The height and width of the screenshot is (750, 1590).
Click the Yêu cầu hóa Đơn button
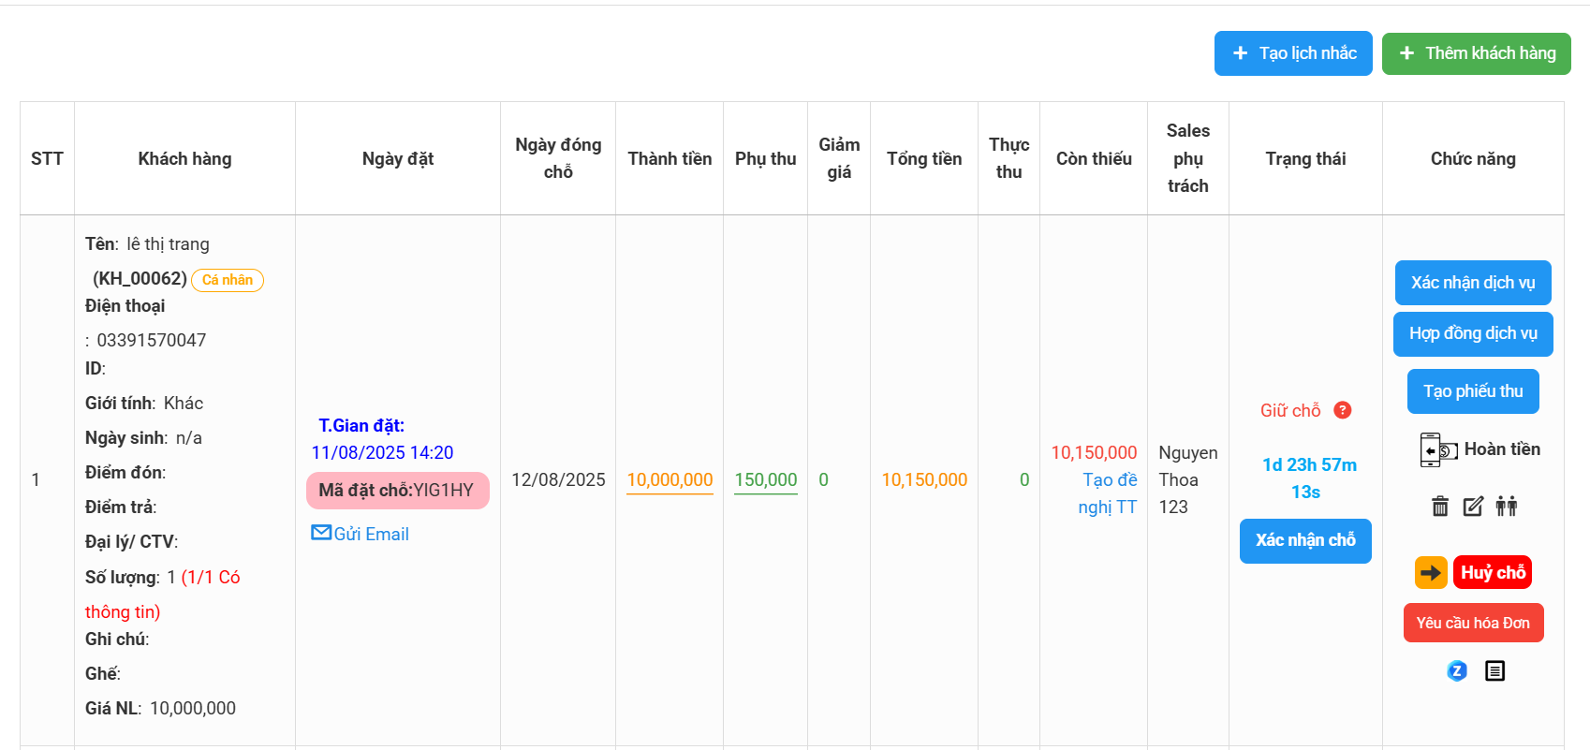tap(1473, 623)
